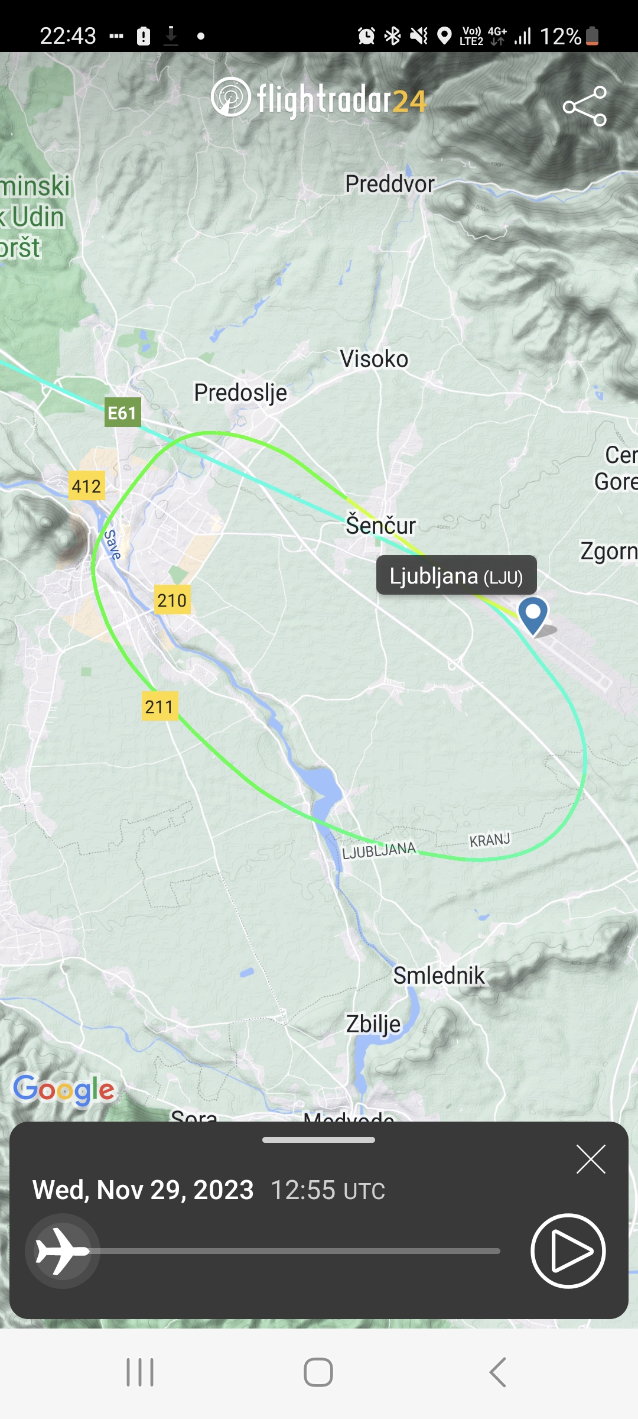Tap the Flightradar24 logo
This screenshot has height=1419, width=638.
pyautogui.click(x=318, y=99)
